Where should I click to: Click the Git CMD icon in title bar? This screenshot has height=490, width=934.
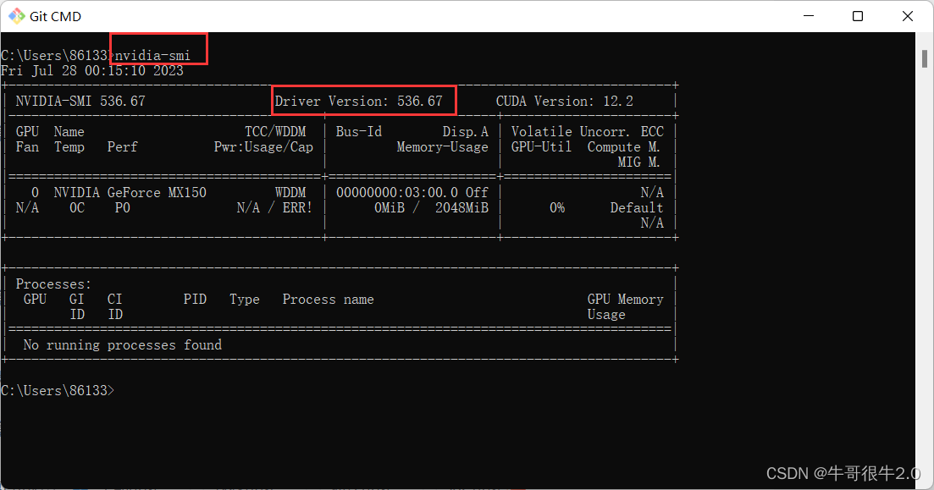point(16,16)
